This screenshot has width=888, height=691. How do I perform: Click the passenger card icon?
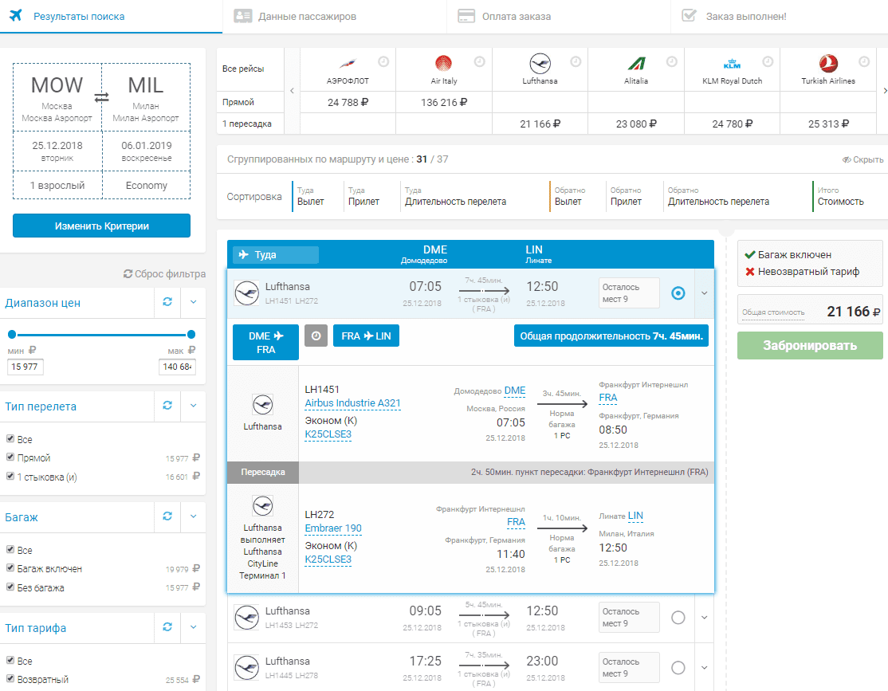[x=243, y=16]
